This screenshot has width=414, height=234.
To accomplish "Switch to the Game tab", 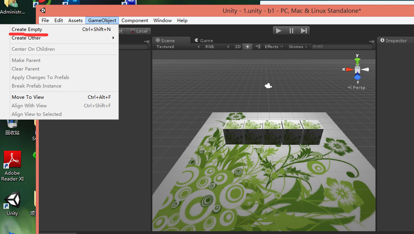I will coord(204,40).
